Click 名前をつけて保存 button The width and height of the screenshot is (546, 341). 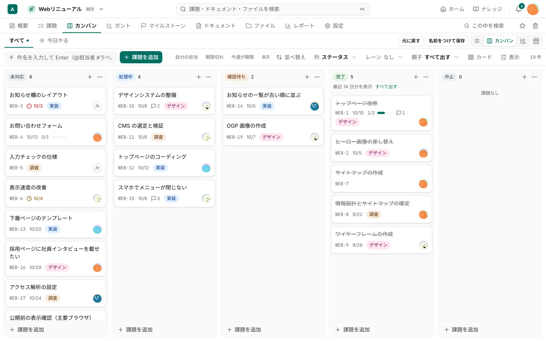tap(447, 41)
